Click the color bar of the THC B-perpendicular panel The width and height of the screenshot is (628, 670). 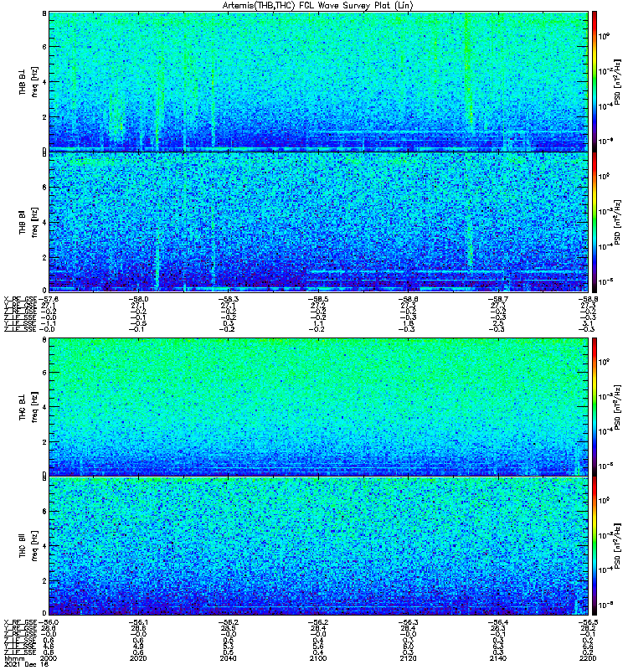click(x=594, y=406)
